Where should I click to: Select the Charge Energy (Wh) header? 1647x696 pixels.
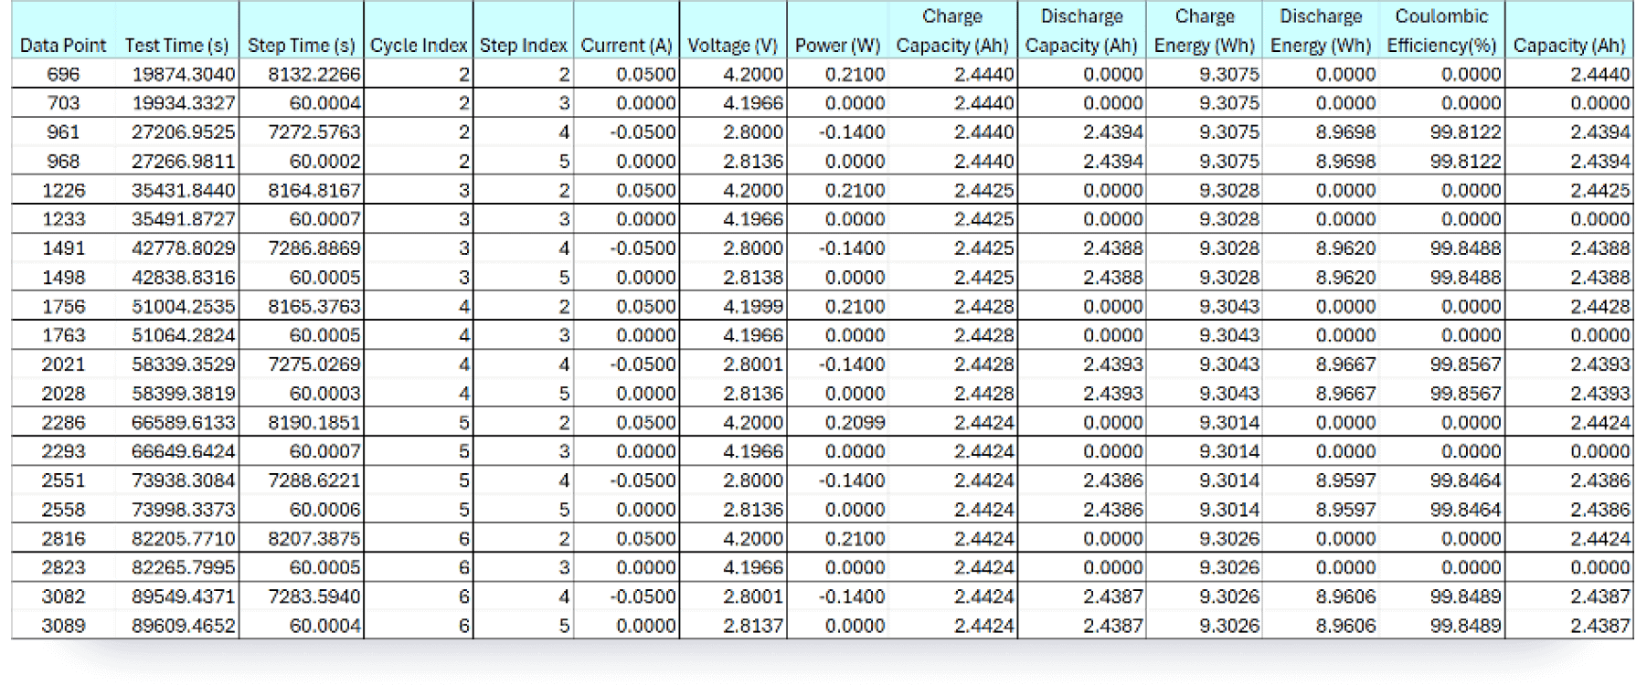[1205, 31]
